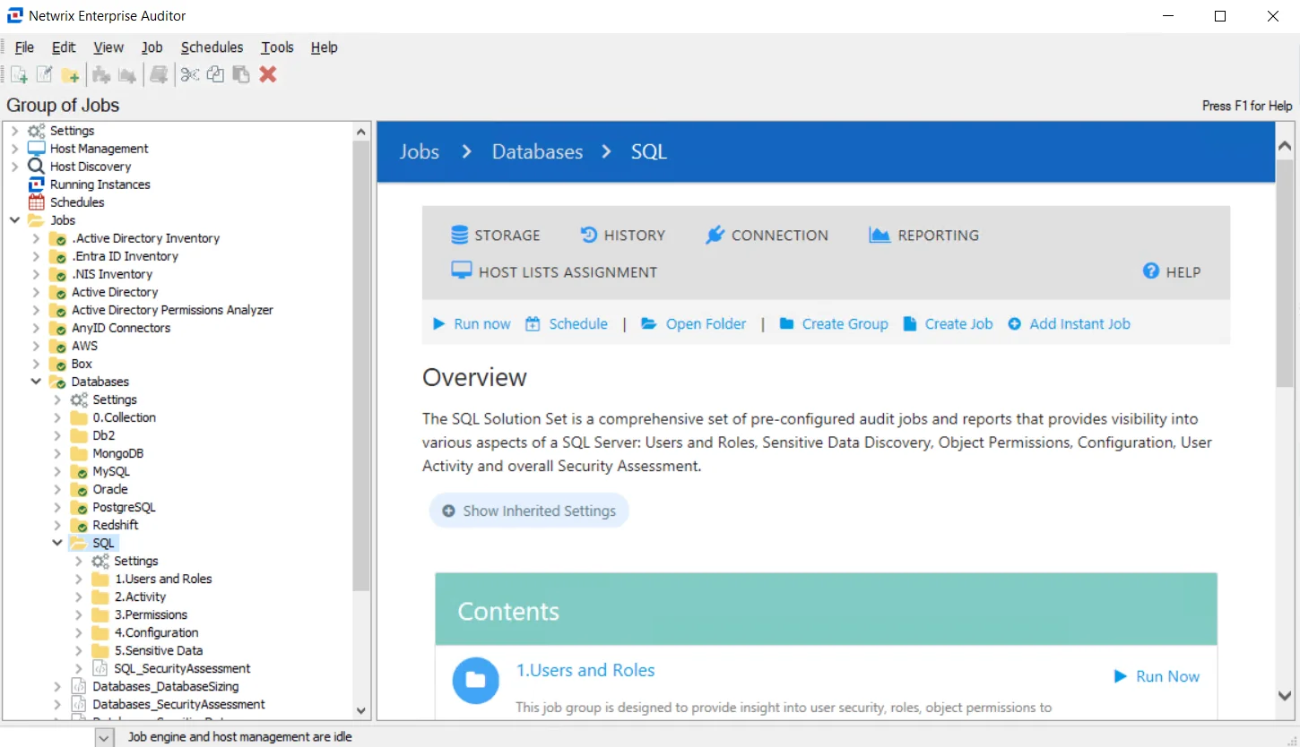The height and width of the screenshot is (747, 1300).
Task: Select SQL_SecurityAssessment job
Action: 182,668
